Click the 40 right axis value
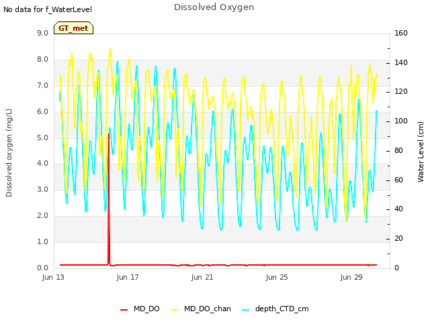This screenshot has width=430, height=322. pyautogui.click(x=398, y=209)
